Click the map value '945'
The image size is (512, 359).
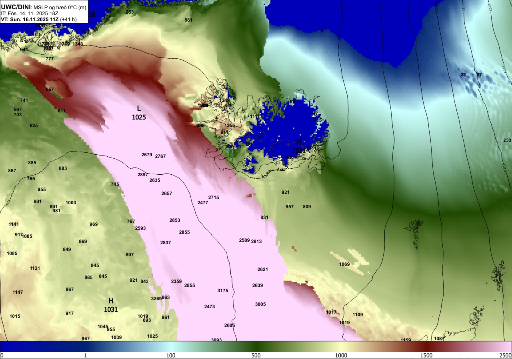[x=95, y=265]
